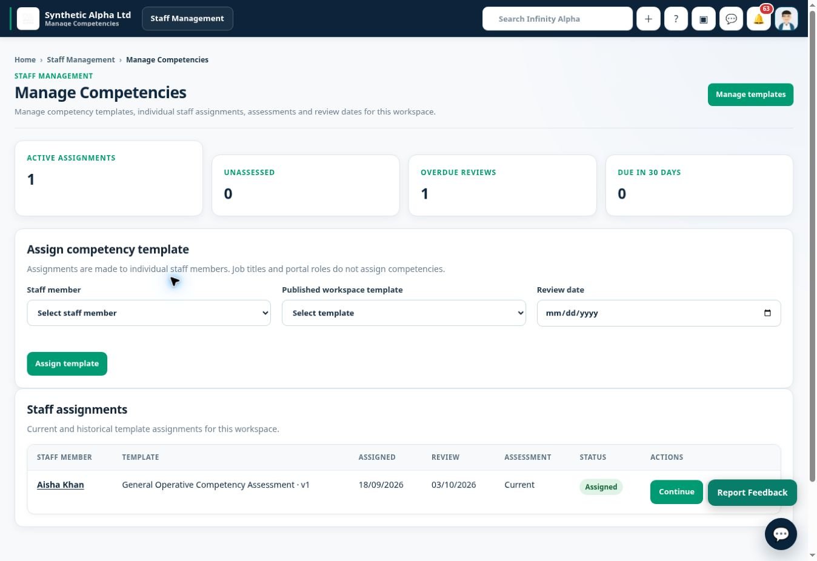Click the Status column header

[x=593, y=457]
